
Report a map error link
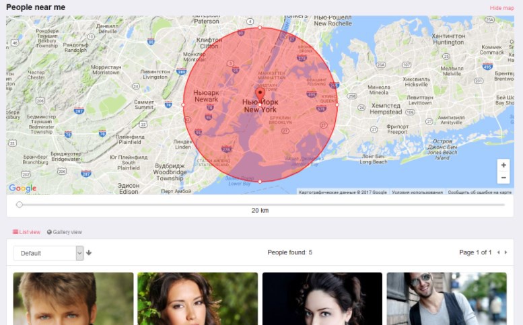coord(479,192)
